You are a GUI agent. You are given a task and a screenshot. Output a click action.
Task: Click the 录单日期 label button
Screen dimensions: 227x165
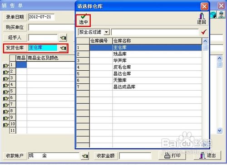click(x=15, y=17)
